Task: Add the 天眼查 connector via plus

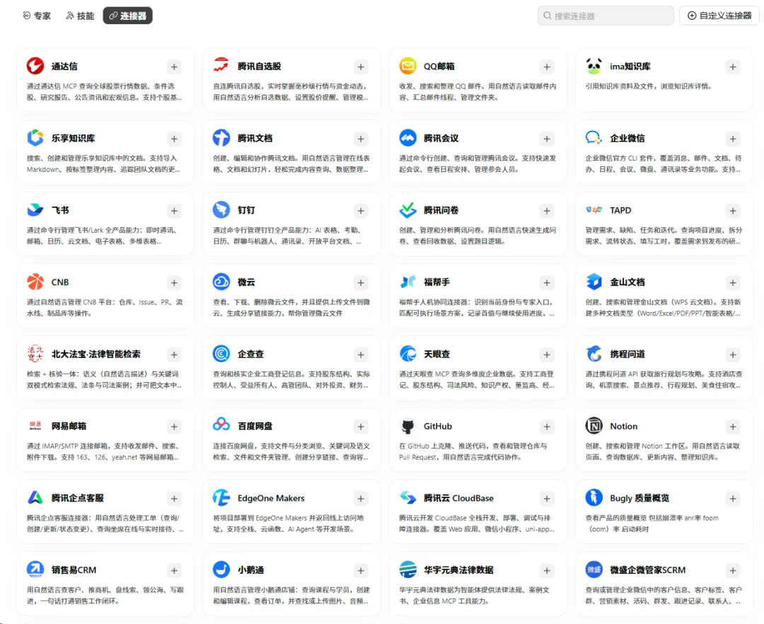Action: pyautogui.click(x=547, y=354)
